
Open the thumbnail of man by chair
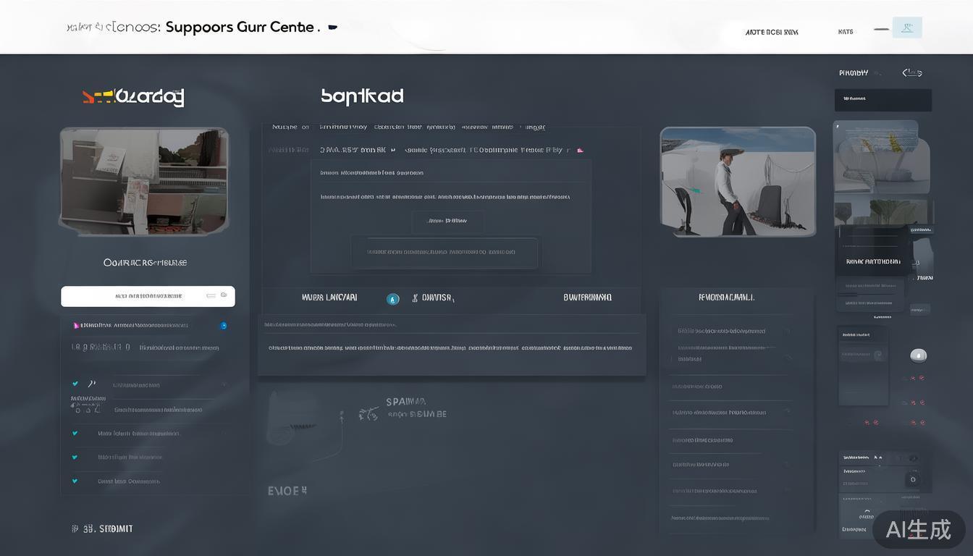click(x=737, y=181)
